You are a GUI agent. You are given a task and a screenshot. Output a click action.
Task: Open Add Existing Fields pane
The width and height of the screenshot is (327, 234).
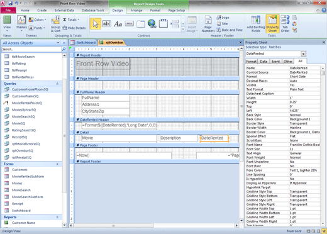(x=256, y=24)
